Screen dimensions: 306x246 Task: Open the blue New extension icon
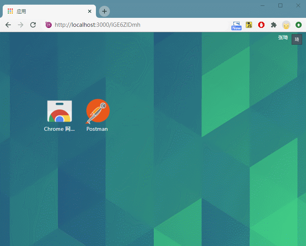236,26
